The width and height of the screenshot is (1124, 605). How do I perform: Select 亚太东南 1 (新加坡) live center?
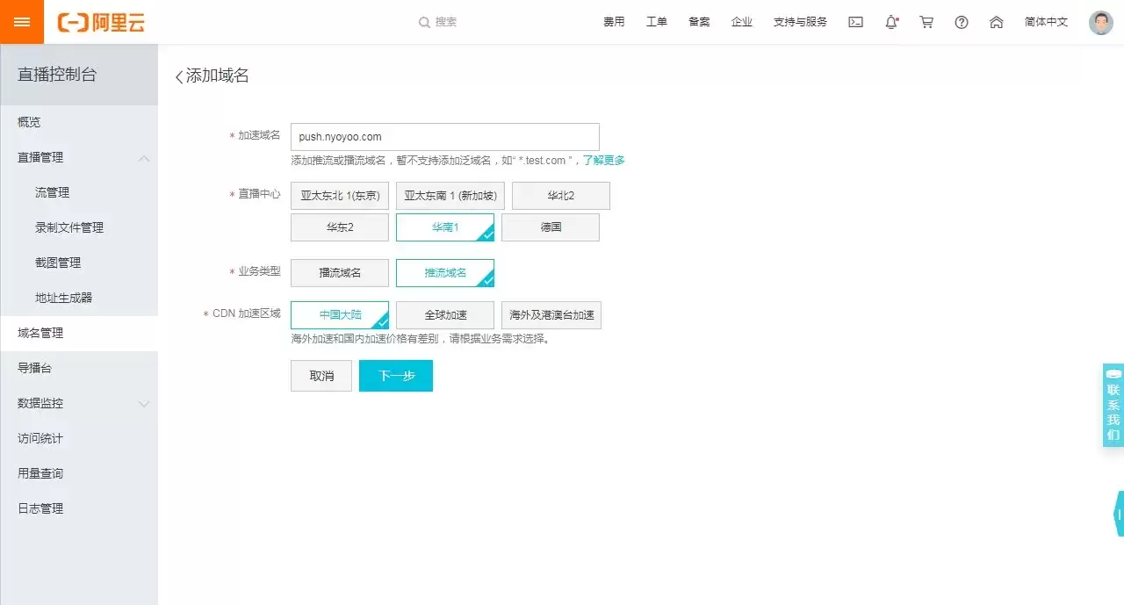click(x=450, y=196)
